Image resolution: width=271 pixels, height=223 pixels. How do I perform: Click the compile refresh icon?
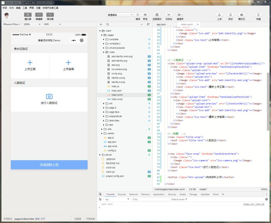[x=138, y=15]
